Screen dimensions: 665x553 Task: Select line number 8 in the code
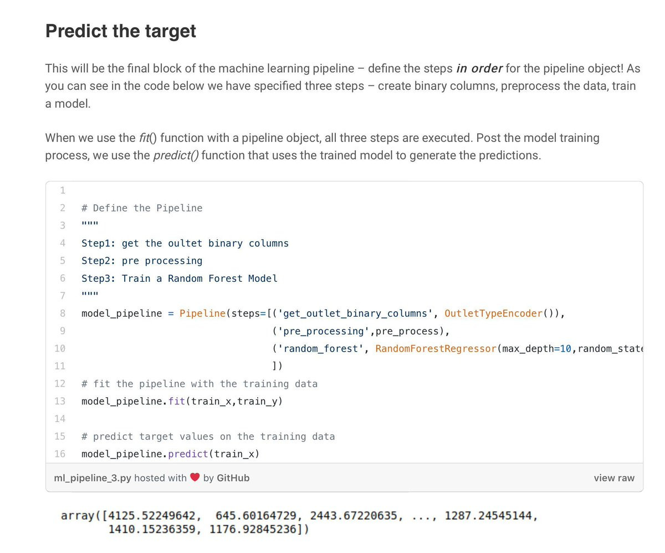coord(63,313)
